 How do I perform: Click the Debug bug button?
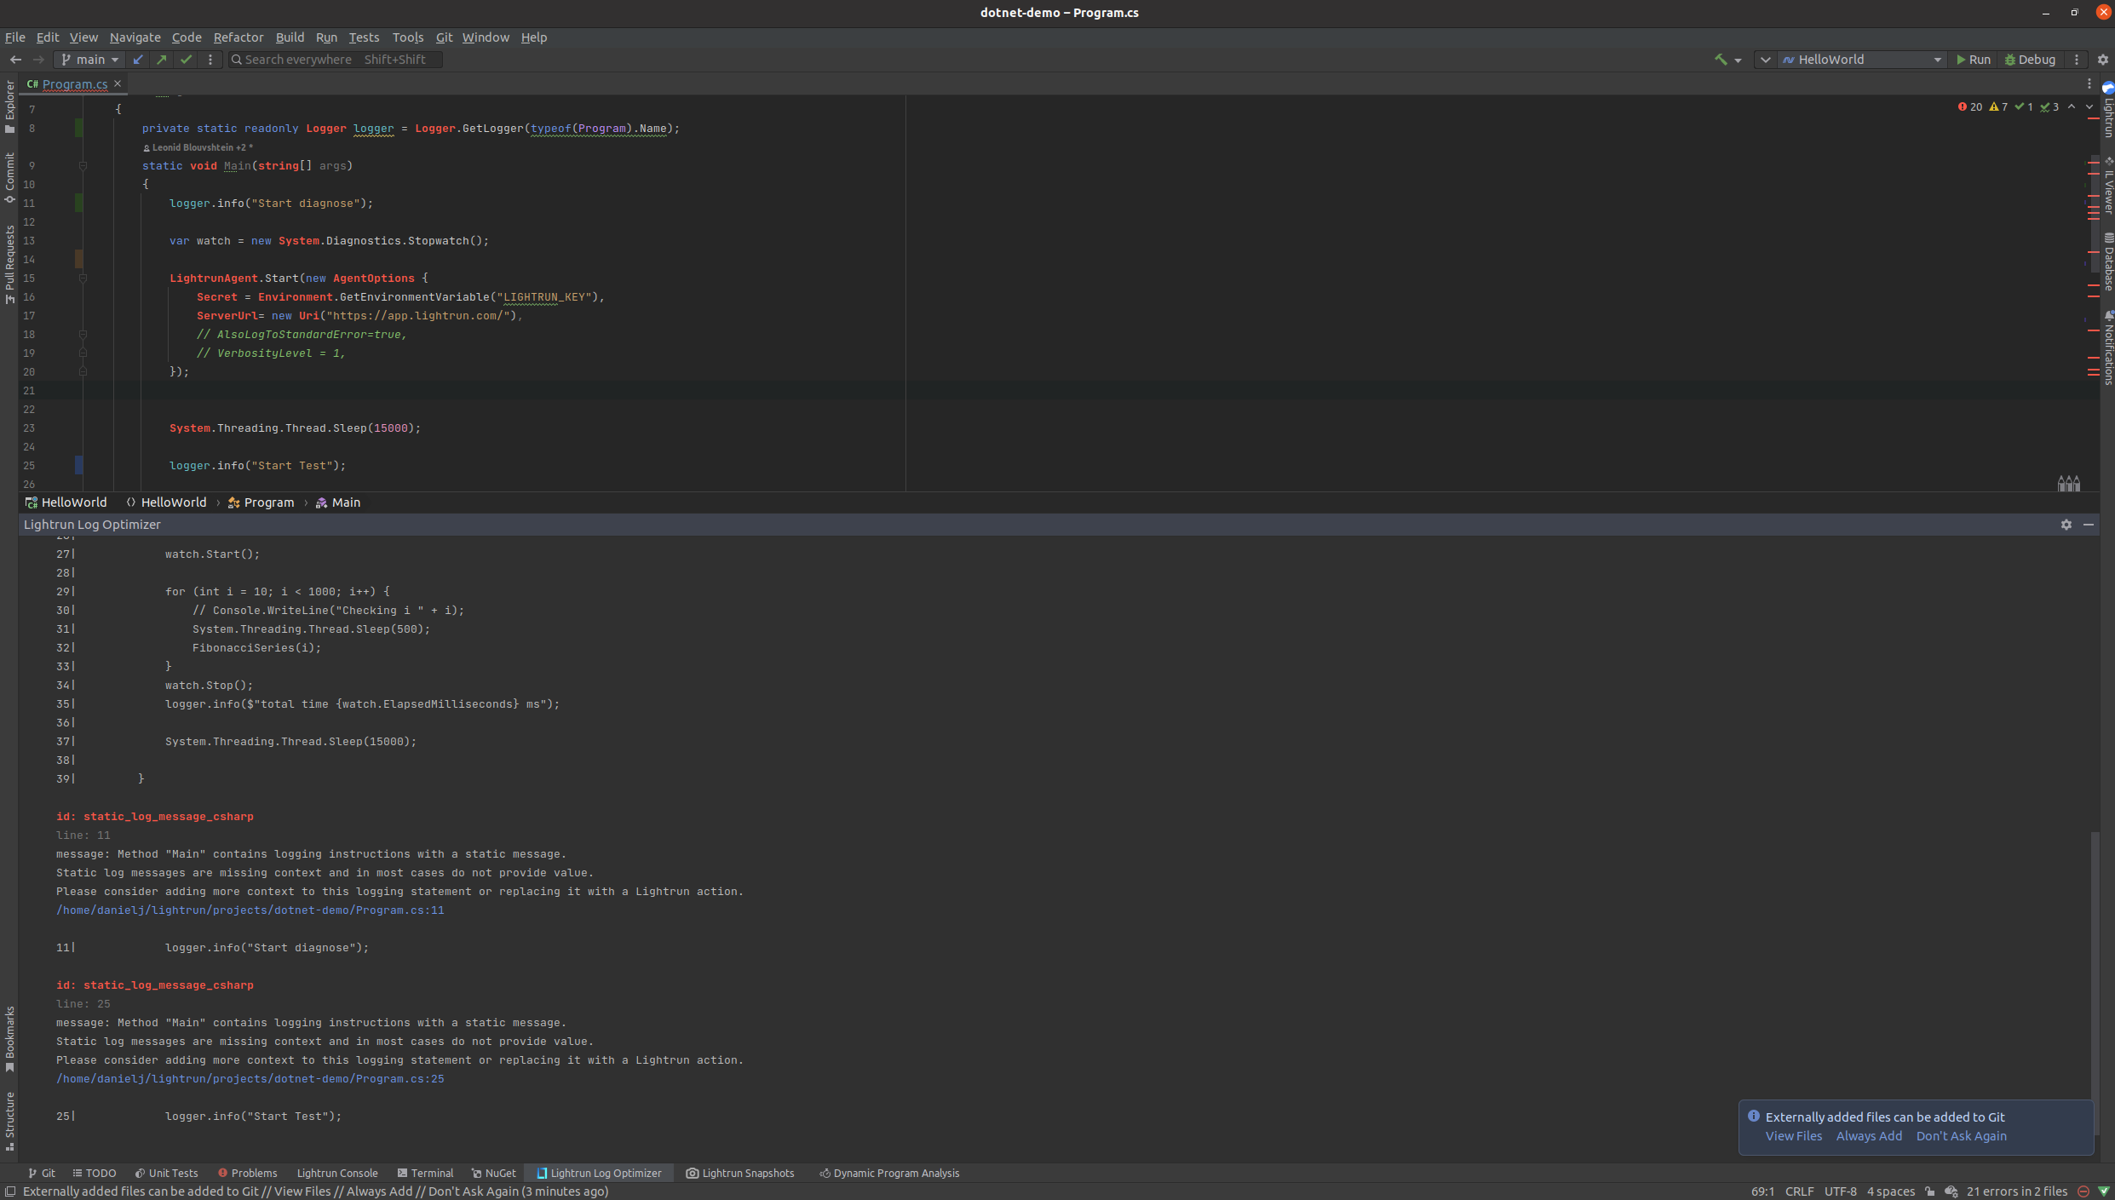point(2030,60)
